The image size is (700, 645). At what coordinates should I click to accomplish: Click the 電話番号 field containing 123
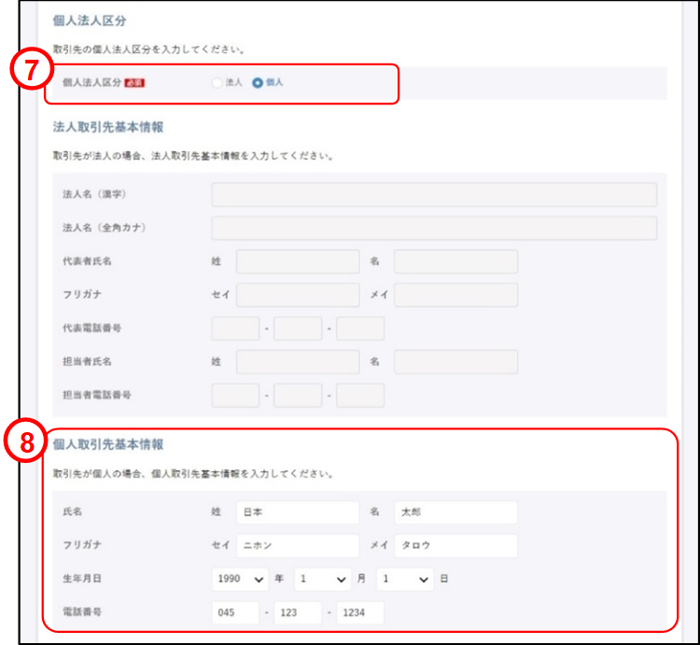(x=298, y=612)
